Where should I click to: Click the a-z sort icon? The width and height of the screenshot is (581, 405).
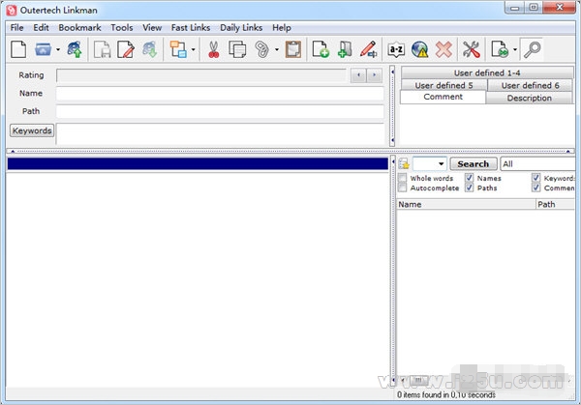(396, 49)
